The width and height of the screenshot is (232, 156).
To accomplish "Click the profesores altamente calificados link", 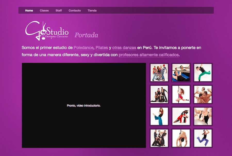I will (x=148, y=55).
